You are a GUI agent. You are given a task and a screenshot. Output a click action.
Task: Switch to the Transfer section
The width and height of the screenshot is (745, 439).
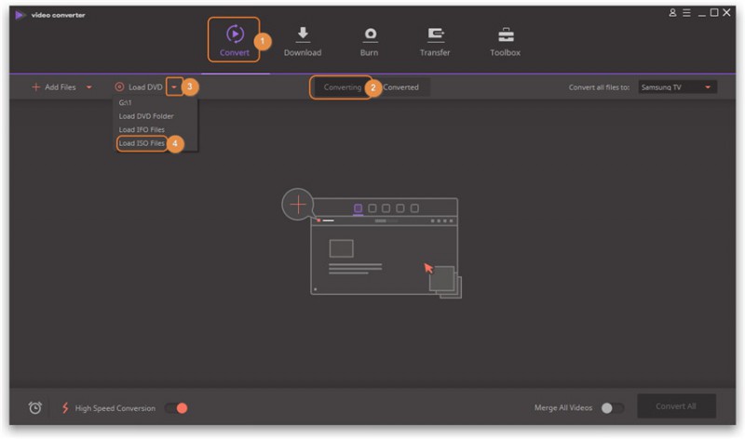435,35
